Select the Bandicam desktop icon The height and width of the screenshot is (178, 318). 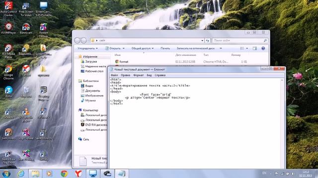click(x=26, y=28)
